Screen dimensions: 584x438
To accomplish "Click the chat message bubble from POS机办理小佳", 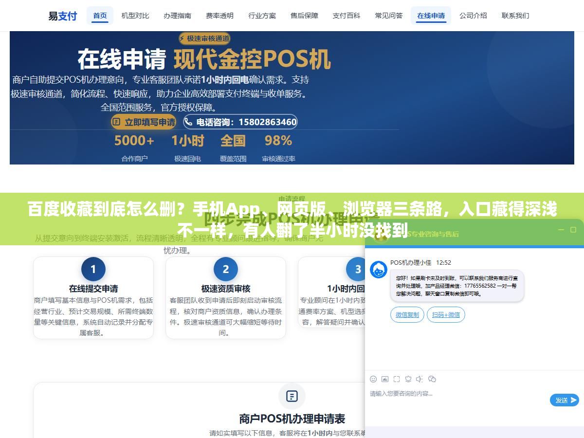I will point(457,286).
